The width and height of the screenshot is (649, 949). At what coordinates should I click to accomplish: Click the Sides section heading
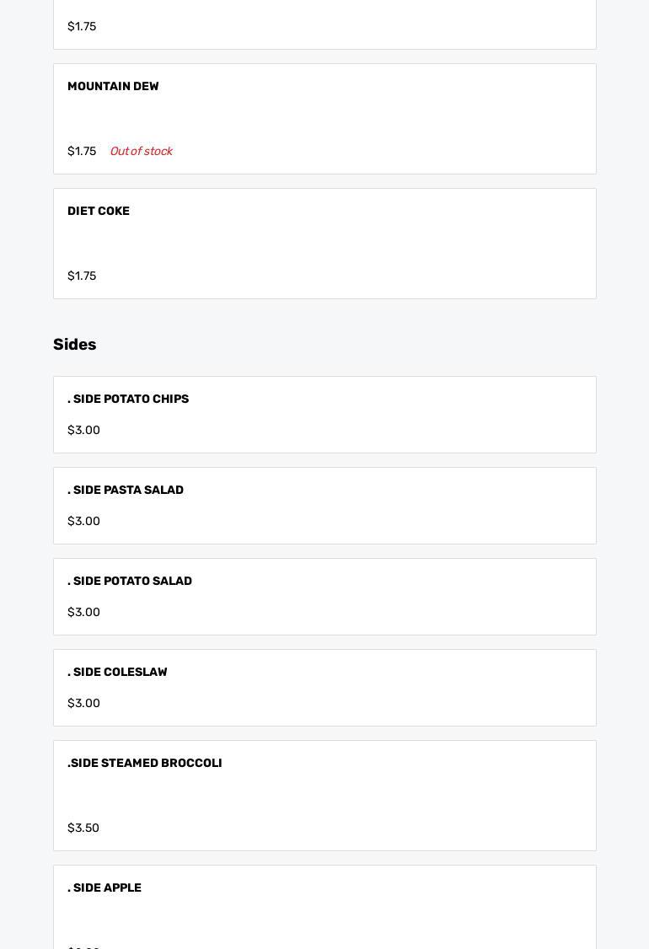coord(74,345)
